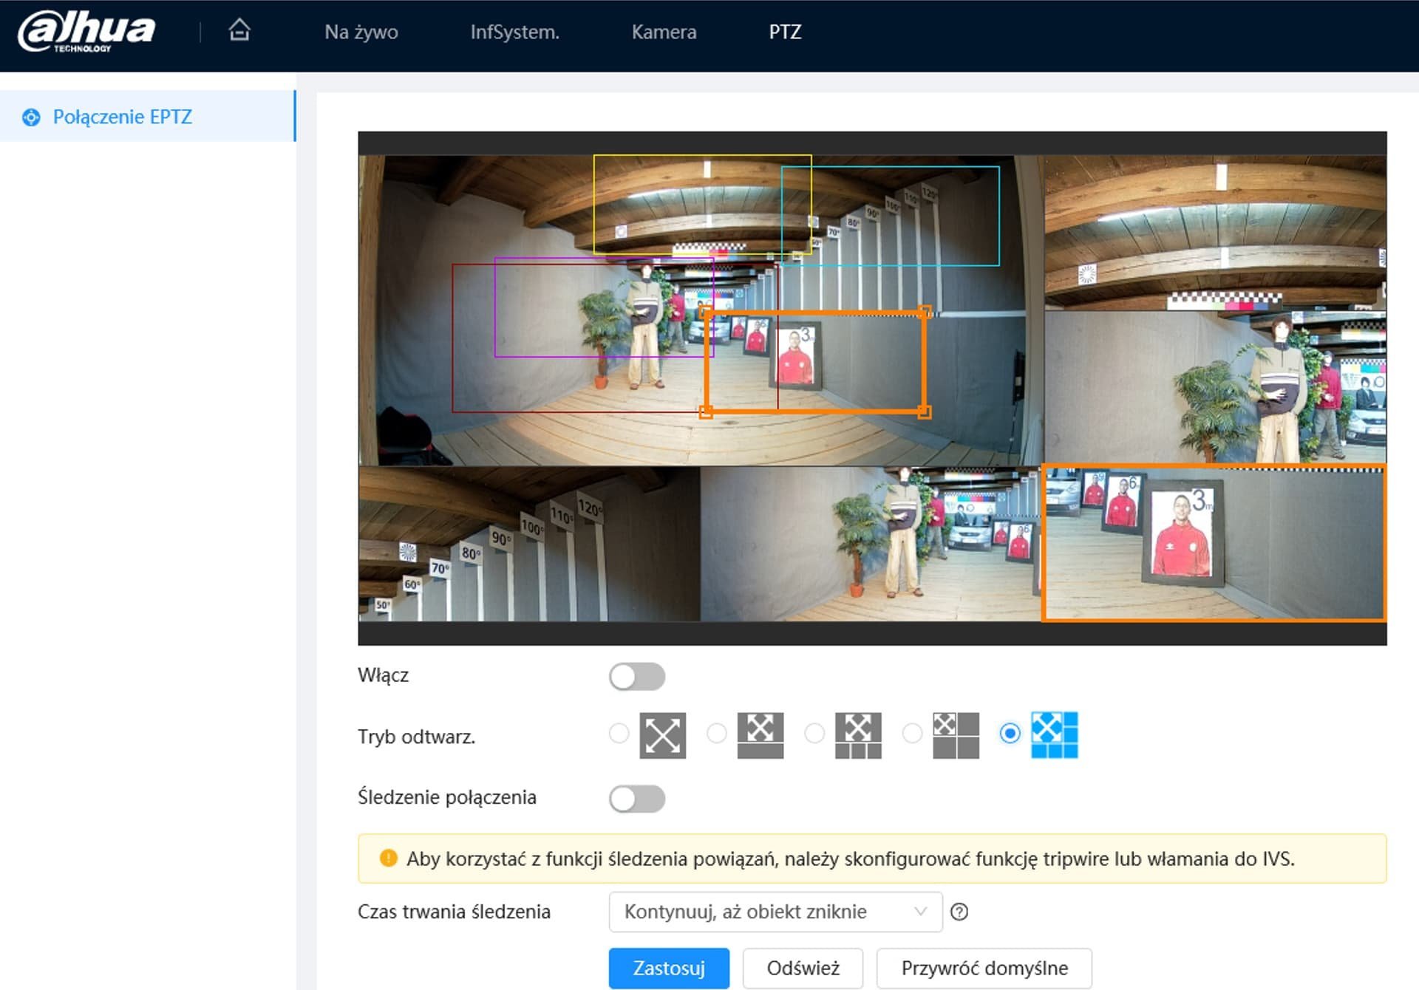Viewport: 1419px width, 990px height.
Task: Select the single full-view layout icon
Action: (x=662, y=735)
